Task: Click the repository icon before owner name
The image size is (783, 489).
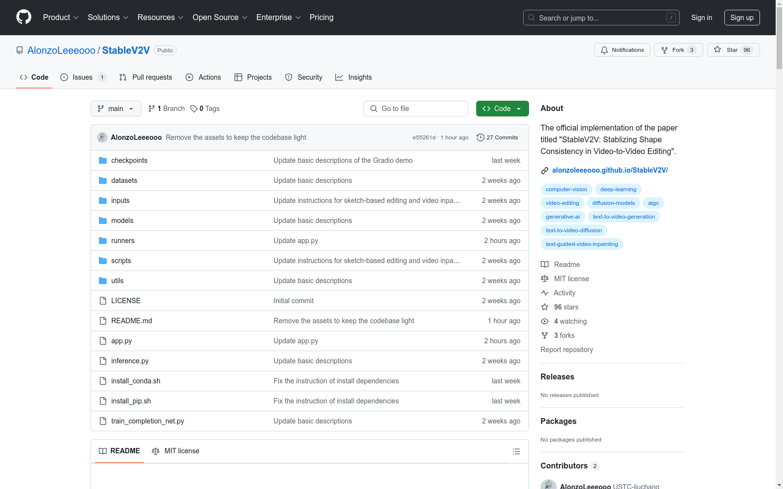Action: [x=20, y=50]
